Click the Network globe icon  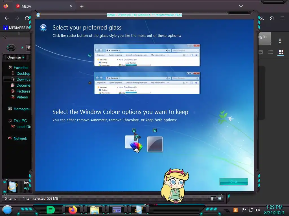point(10,138)
